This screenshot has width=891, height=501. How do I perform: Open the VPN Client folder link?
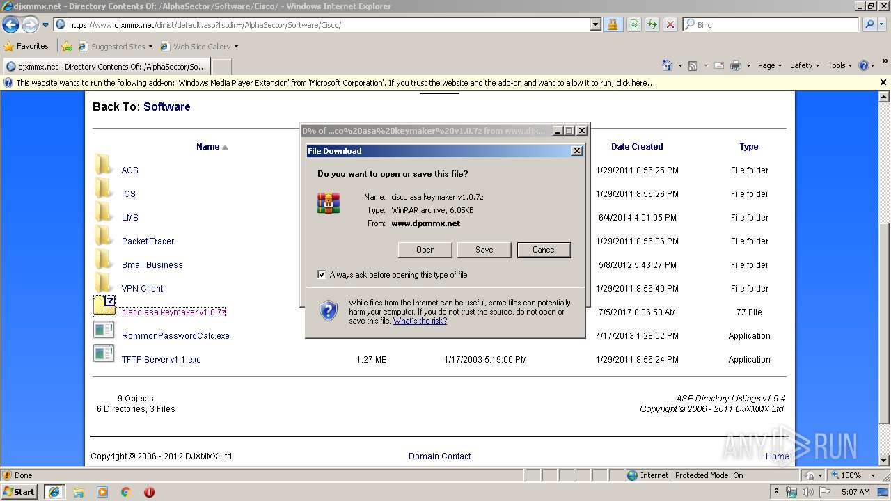(142, 289)
